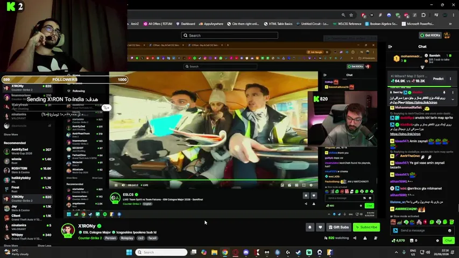This screenshot has width=459, height=258.
Task: Click the faceit tag
Action: point(152,238)
